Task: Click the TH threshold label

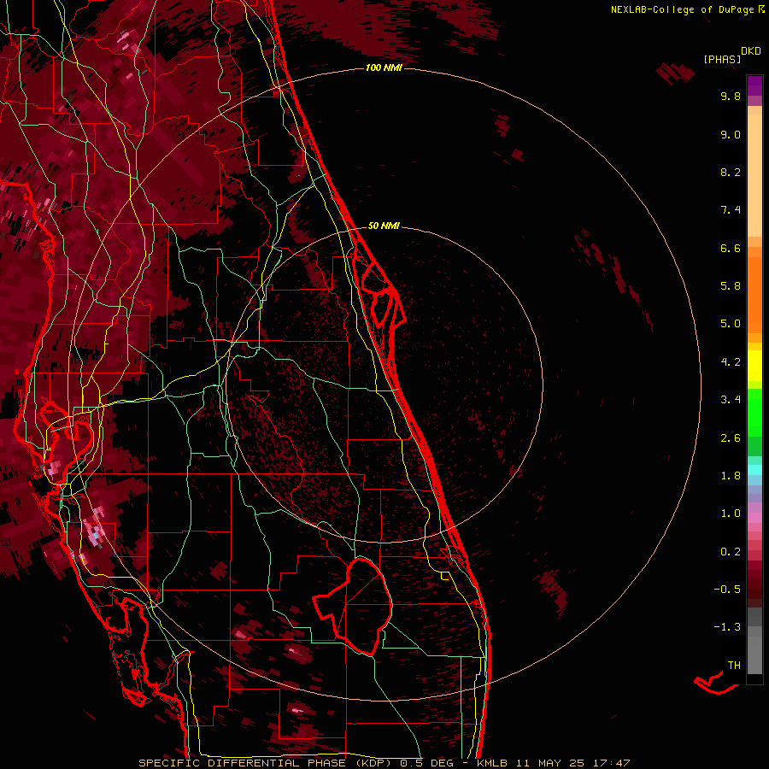Action: pos(734,666)
